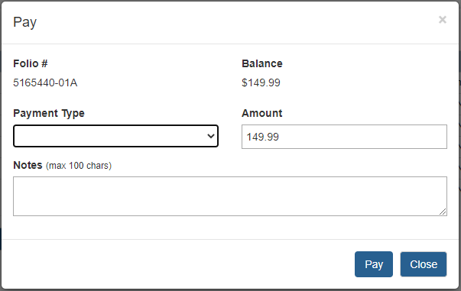Click the Pay title in dialog header
The width and height of the screenshot is (461, 291).
(x=25, y=22)
